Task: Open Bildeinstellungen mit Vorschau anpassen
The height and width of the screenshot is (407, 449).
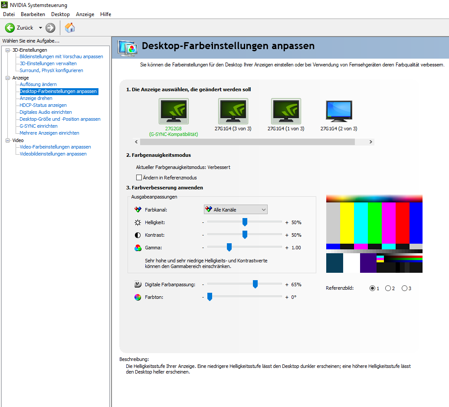Action: pyautogui.click(x=61, y=56)
